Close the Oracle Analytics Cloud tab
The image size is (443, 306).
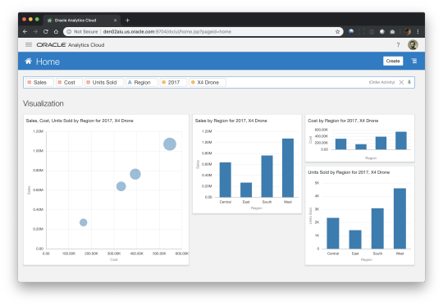click(x=116, y=20)
